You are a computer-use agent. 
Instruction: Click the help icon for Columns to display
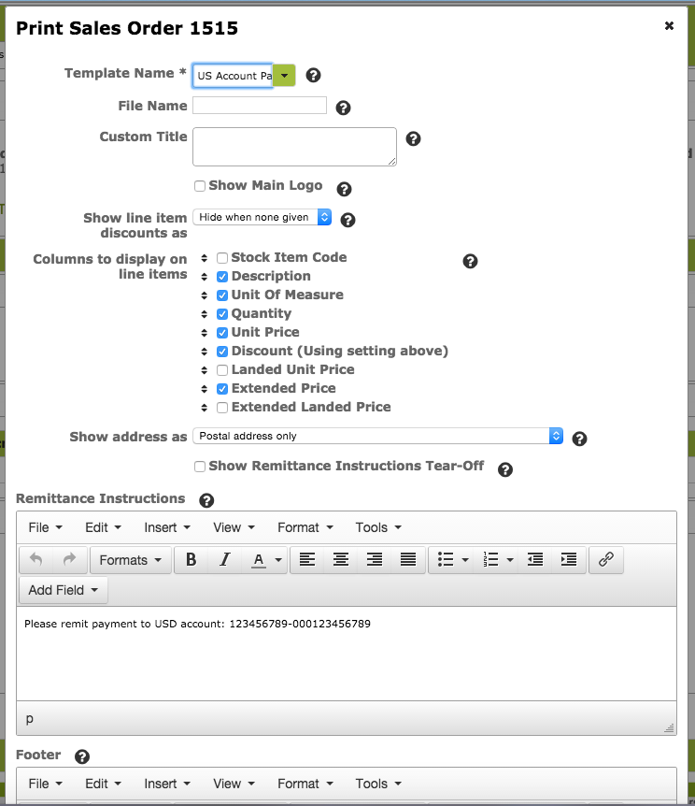click(x=470, y=261)
